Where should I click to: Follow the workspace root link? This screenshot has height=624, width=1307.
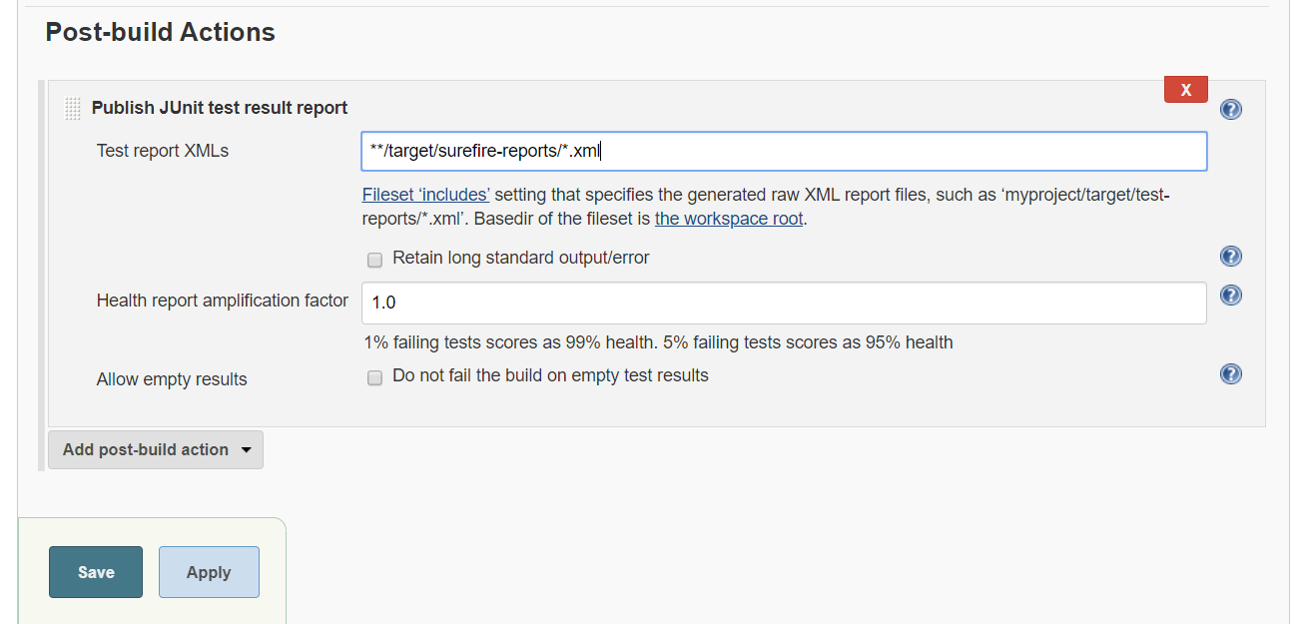tap(729, 219)
